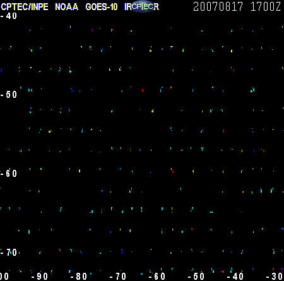This screenshot has width=284, height=281.
Task: Click the -30 longitude label
Action: (x=275, y=277)
